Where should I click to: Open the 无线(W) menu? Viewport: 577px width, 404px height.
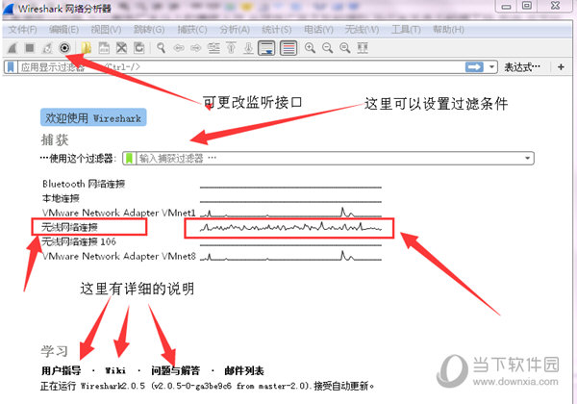pos(362,30)
